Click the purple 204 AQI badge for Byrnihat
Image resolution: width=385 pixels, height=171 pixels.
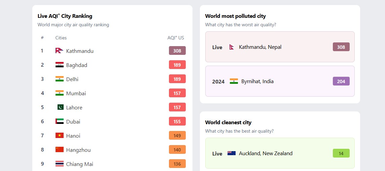(341, 81)
